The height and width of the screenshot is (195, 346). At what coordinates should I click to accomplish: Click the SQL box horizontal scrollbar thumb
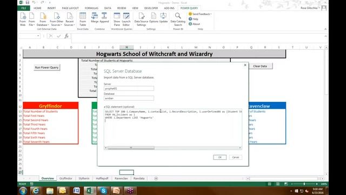(131, 148)
